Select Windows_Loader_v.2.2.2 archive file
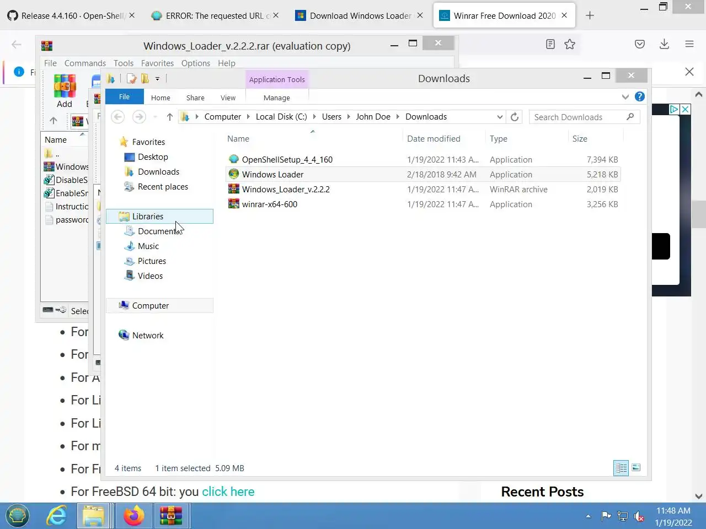The image size is (706, 529). tap(424, 190)
